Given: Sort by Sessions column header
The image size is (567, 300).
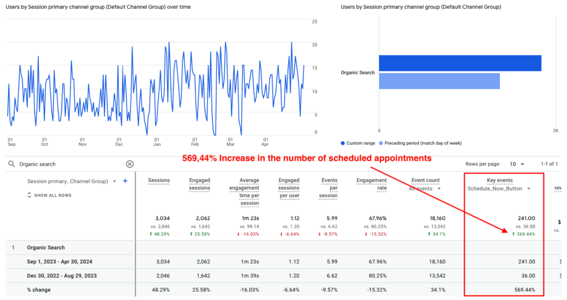Looking at the screenshot, I should tap(159, 180).
